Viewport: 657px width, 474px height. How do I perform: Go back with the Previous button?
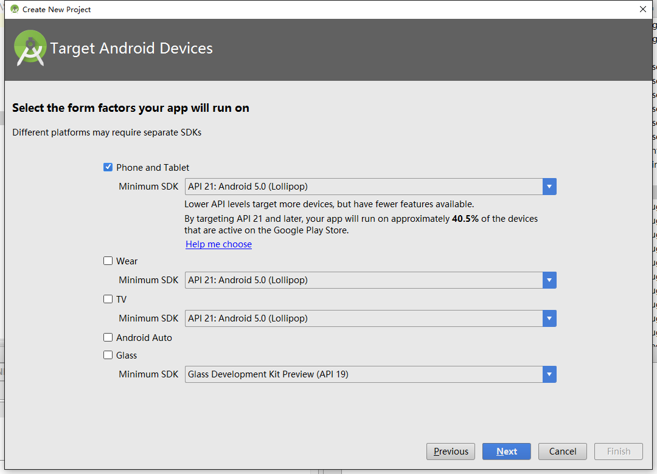(451, 452)
